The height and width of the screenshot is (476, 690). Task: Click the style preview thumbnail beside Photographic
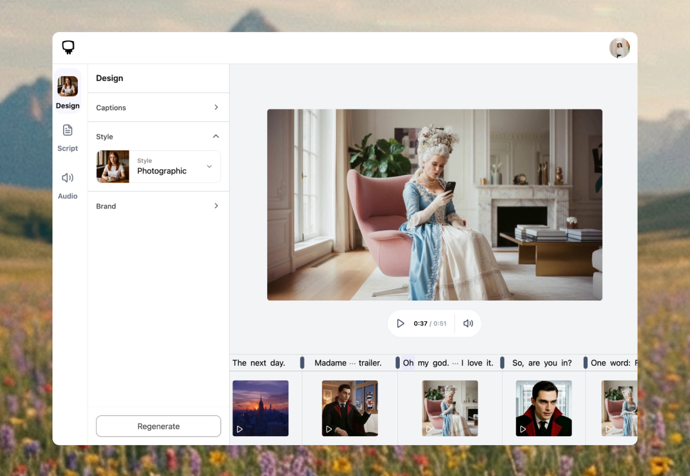click(112, 167)
